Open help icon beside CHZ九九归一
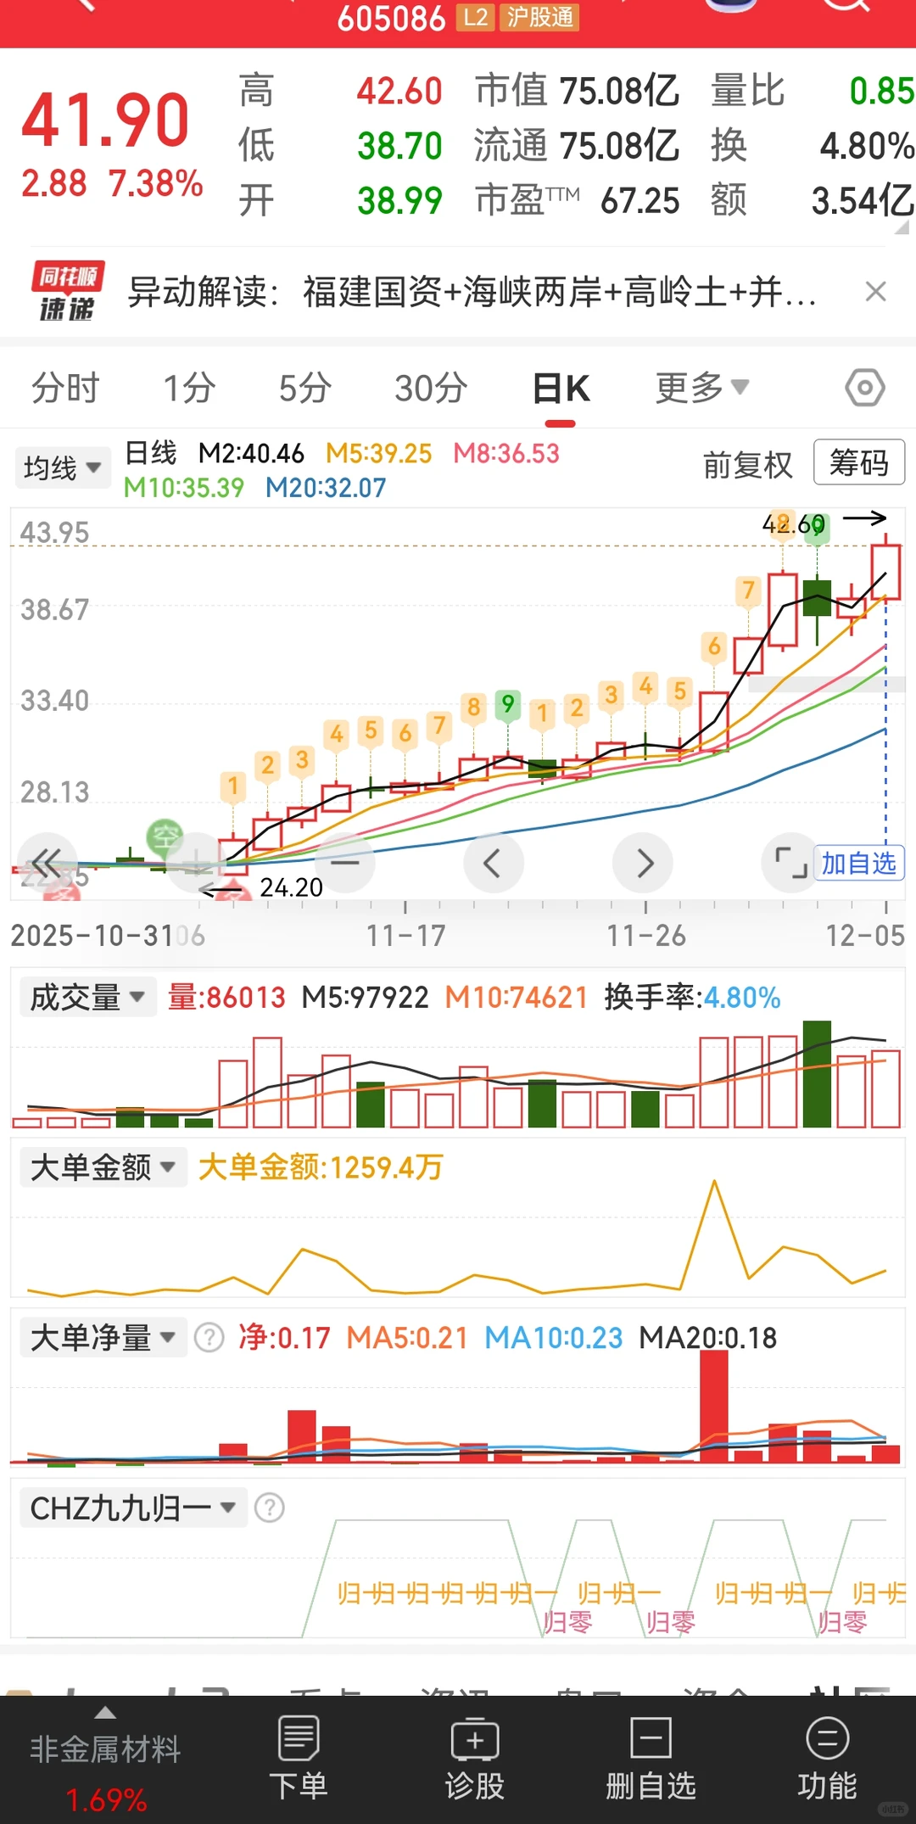The image size is (916, 1824). pos(270,1508)
